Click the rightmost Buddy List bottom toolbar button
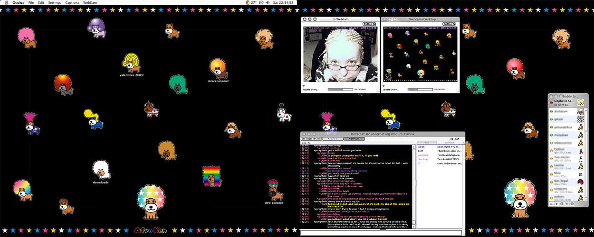594x237 pixels. tap(572, 204)
